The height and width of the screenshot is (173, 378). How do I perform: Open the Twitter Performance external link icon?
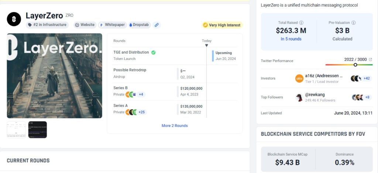371,59
